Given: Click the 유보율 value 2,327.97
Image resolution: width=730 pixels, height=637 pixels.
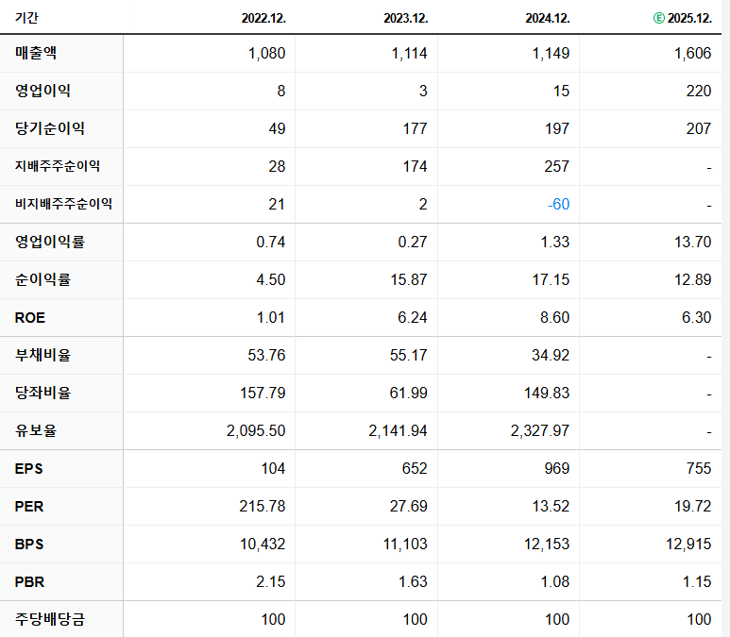Looking at the screenshot, I should (x=540, y=431).
